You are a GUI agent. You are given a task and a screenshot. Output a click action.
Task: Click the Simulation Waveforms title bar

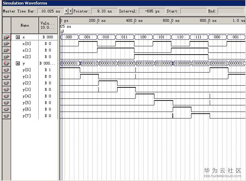point(124,3)
